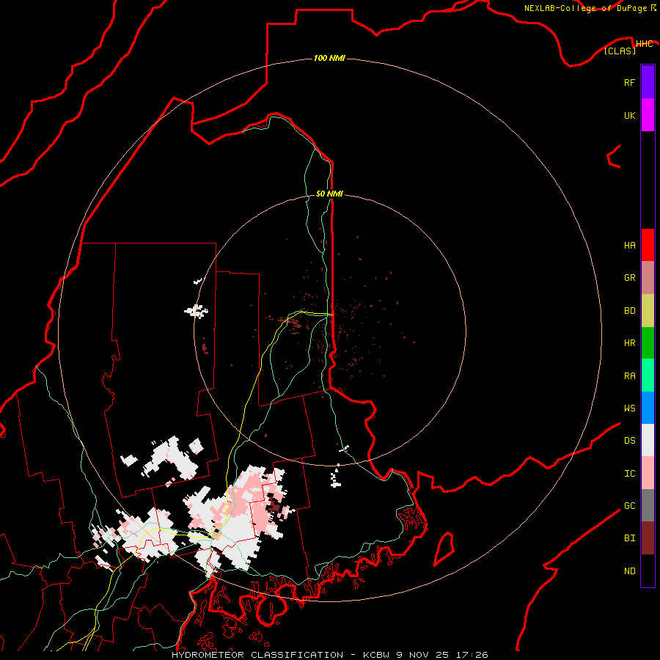
Task: Click the 9 NOV 25 date text
Action: tap(422, 655)
